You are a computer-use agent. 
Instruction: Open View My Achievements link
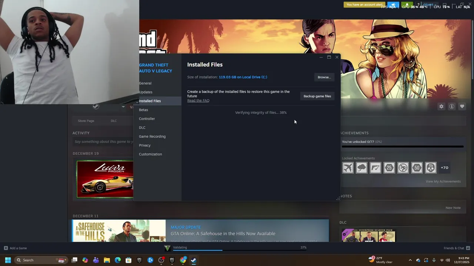[x=443, y=181]
